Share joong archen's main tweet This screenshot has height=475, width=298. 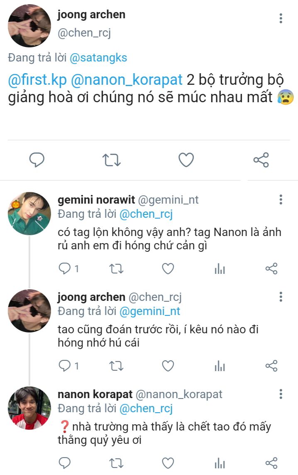click(x=261, y=160)
